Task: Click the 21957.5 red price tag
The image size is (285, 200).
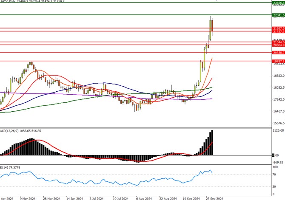Action: click(x=278, y=28)
